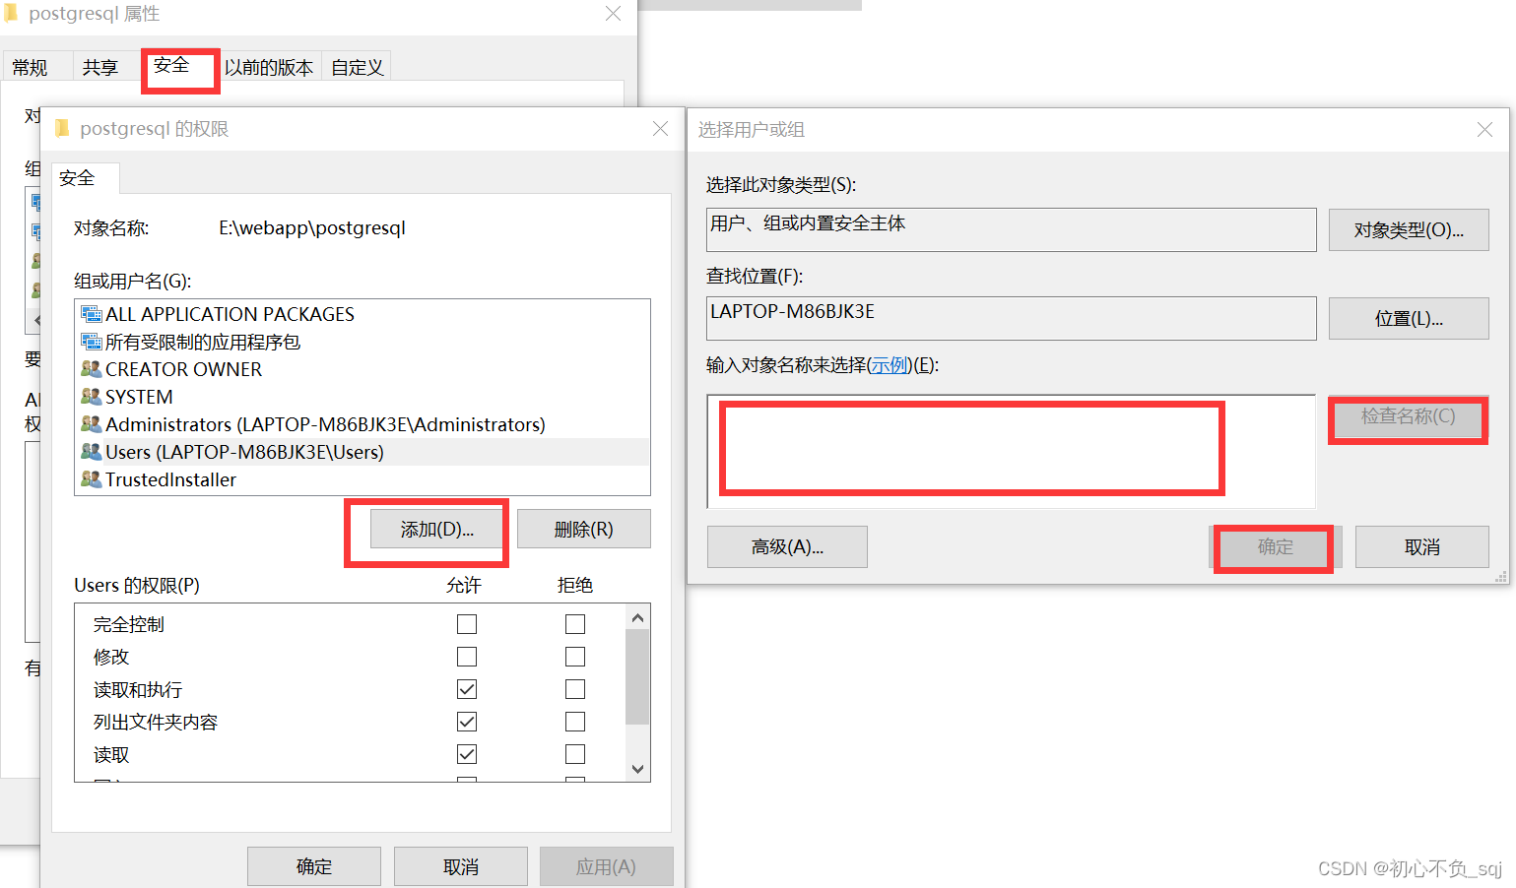Click 确定 in the permissions dialog

point(314,866)
